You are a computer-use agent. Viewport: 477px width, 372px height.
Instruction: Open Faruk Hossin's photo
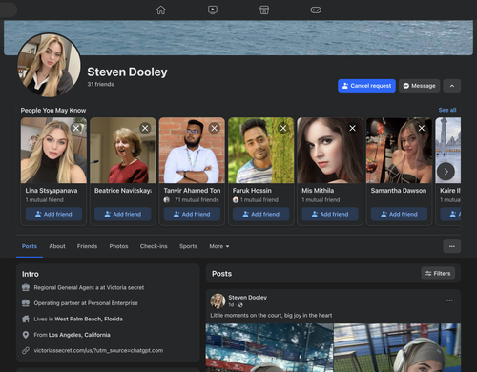260,151
